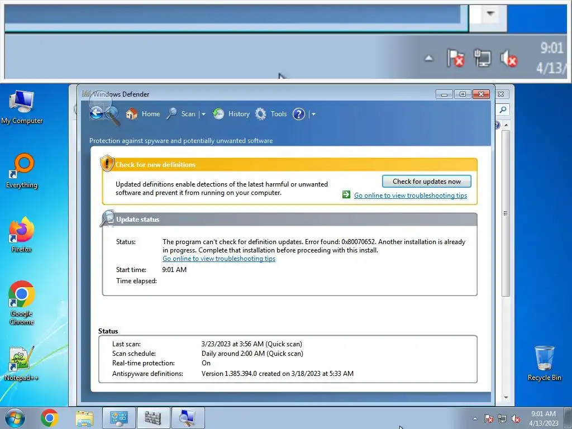Image resolution: width=572 pixels, height=429 pixels.
Task: Click the warning shield icon on definitions banner
Action: pos(107,163)
